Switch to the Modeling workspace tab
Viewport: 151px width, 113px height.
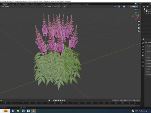pos(11,4)
